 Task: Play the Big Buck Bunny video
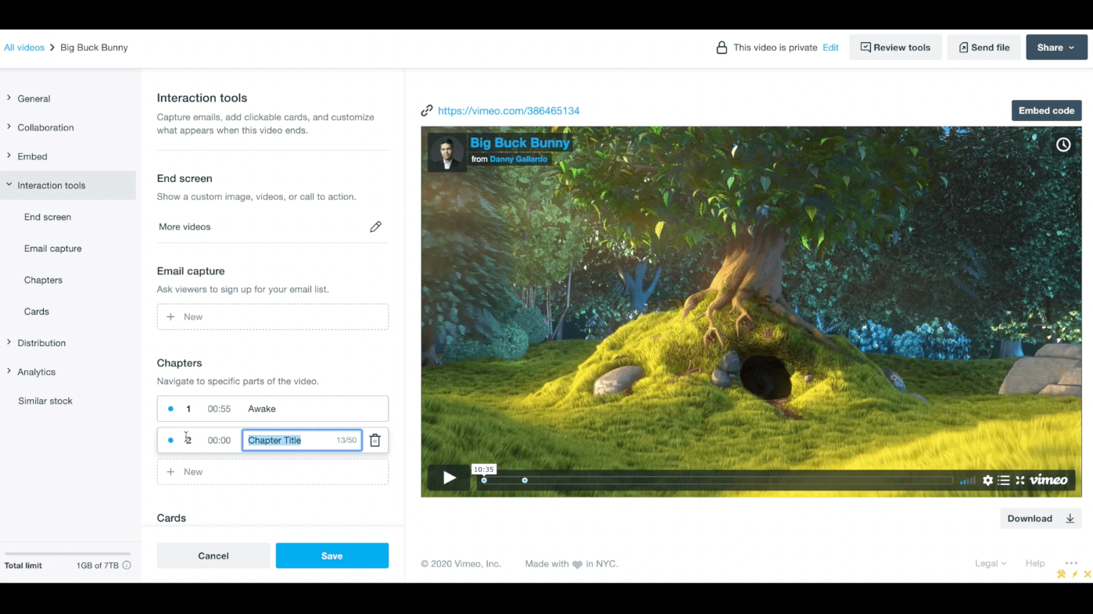tap(449, 478)
